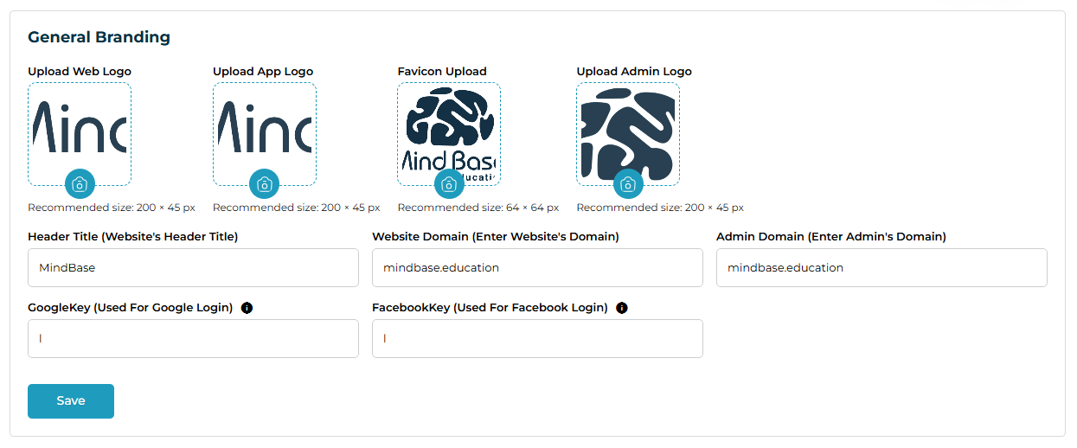The width and height of the screenshot is (1077, 448).
Task: Click the info icon next to FacebookKey label
Action: tap(621, 308)
